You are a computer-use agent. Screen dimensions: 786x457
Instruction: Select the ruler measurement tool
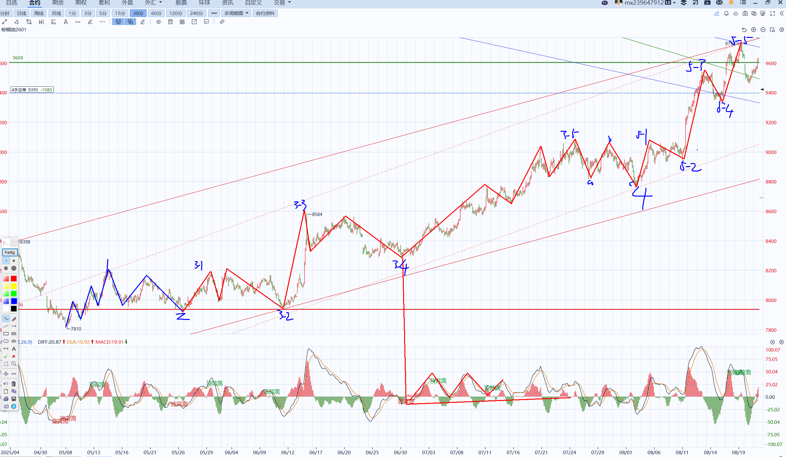pos(222,22)
